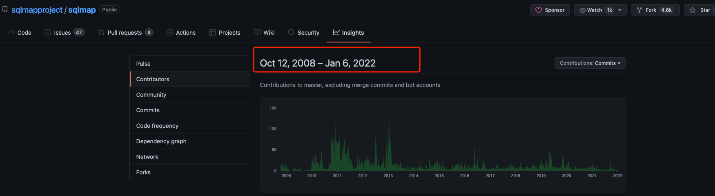Click the Sponsor heart icon
The image size is (715, 196).
click(x=539, y=10)
